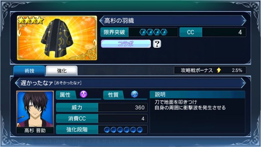Click the last blue enhancement stage orb
Screen dimensions: 261x147
pyautogui.click(x=140, y=130)
